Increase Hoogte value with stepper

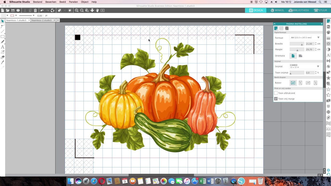click(316, 49)
